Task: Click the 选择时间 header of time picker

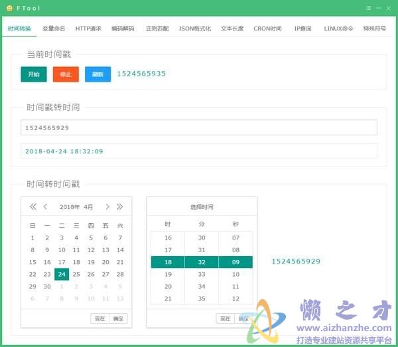Action: point(202,207)
